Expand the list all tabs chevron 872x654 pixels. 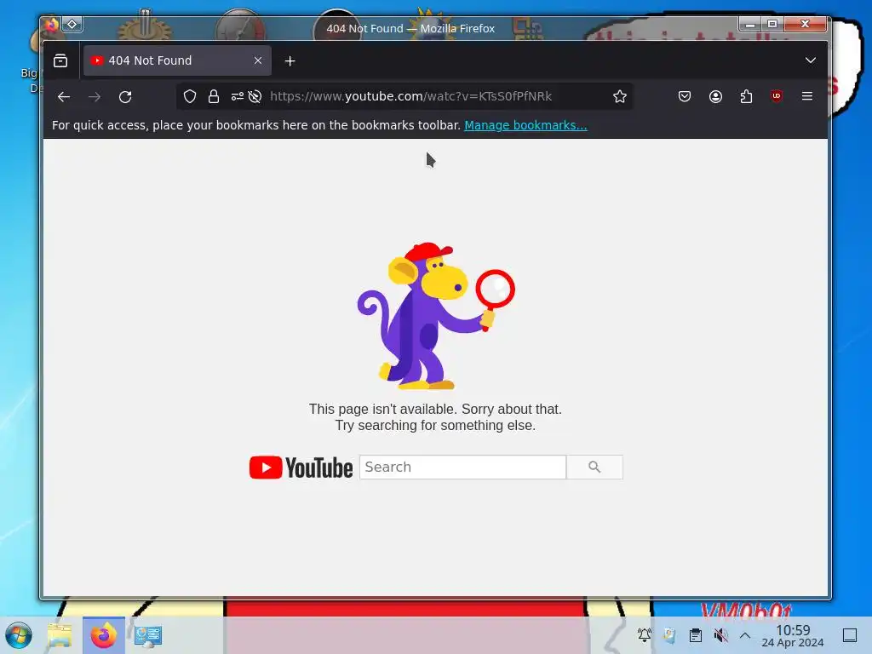tap(811, 60)
